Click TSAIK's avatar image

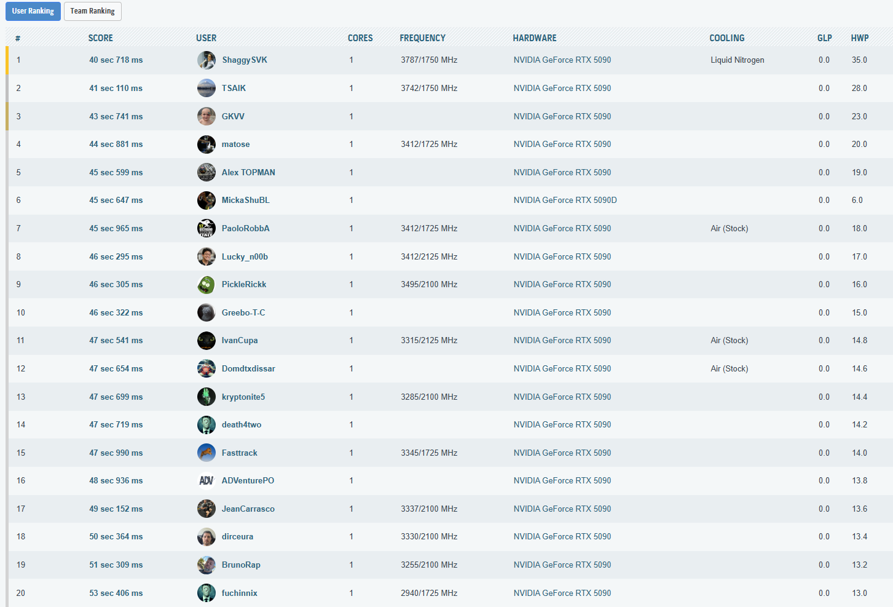point(206,88)
